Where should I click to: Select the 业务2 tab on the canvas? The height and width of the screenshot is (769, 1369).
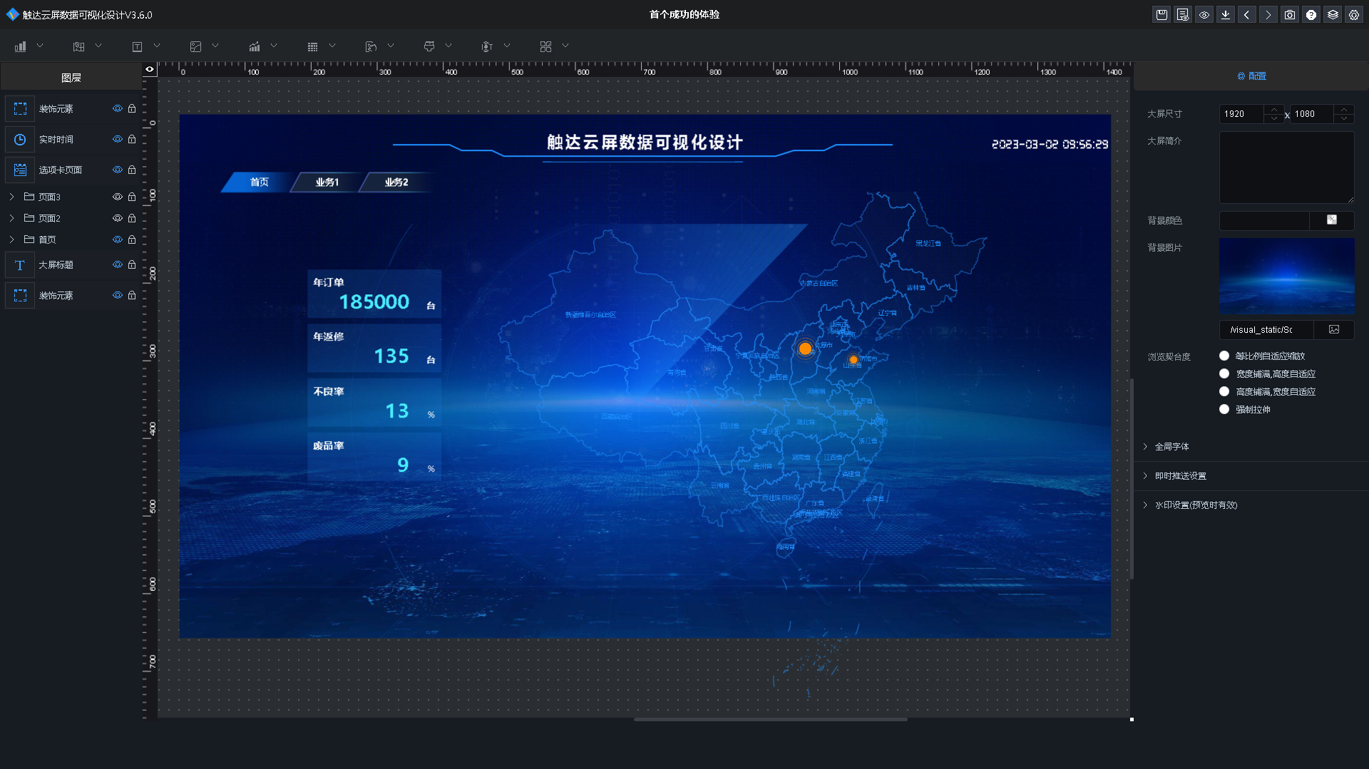396,182
